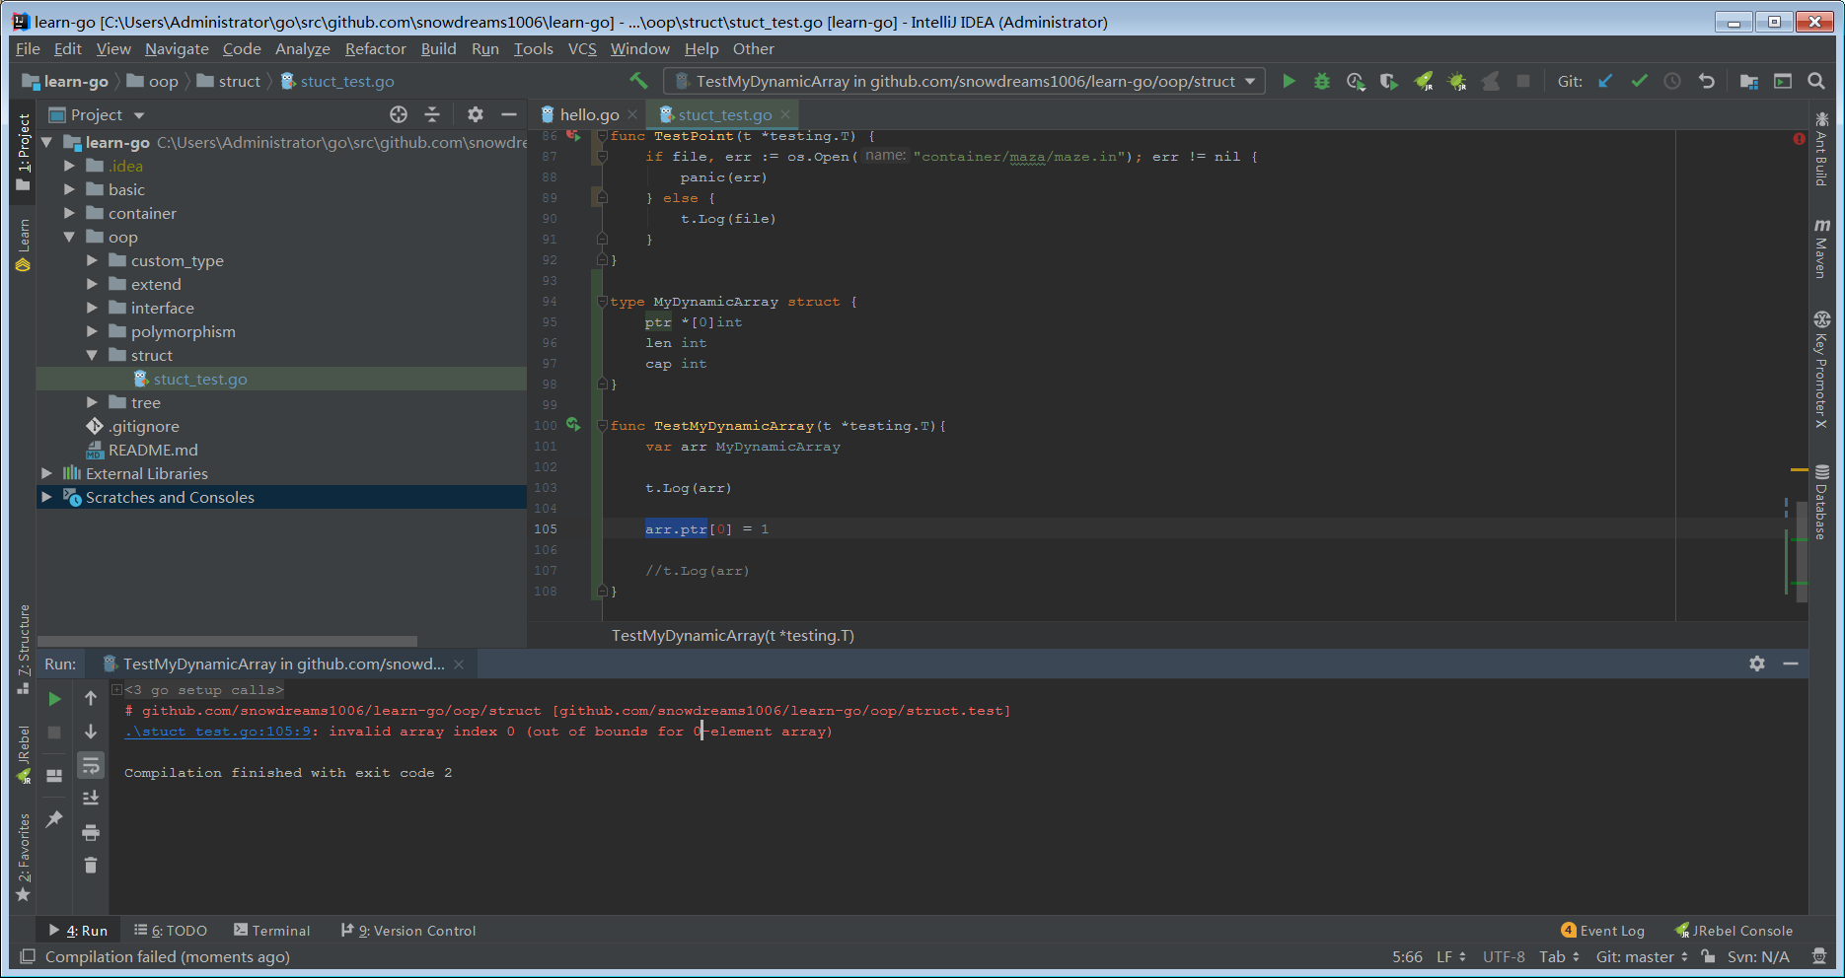This screenshot has width=1845, height=978.
Task: Open the Refactor menu
Action: tap(375, 48)
